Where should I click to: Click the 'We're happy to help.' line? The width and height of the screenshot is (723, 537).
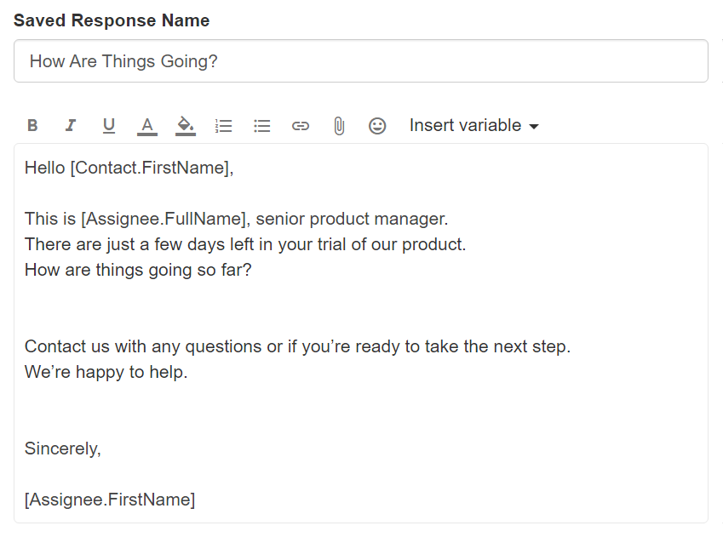pyautogui.click(x=106, y=372)
